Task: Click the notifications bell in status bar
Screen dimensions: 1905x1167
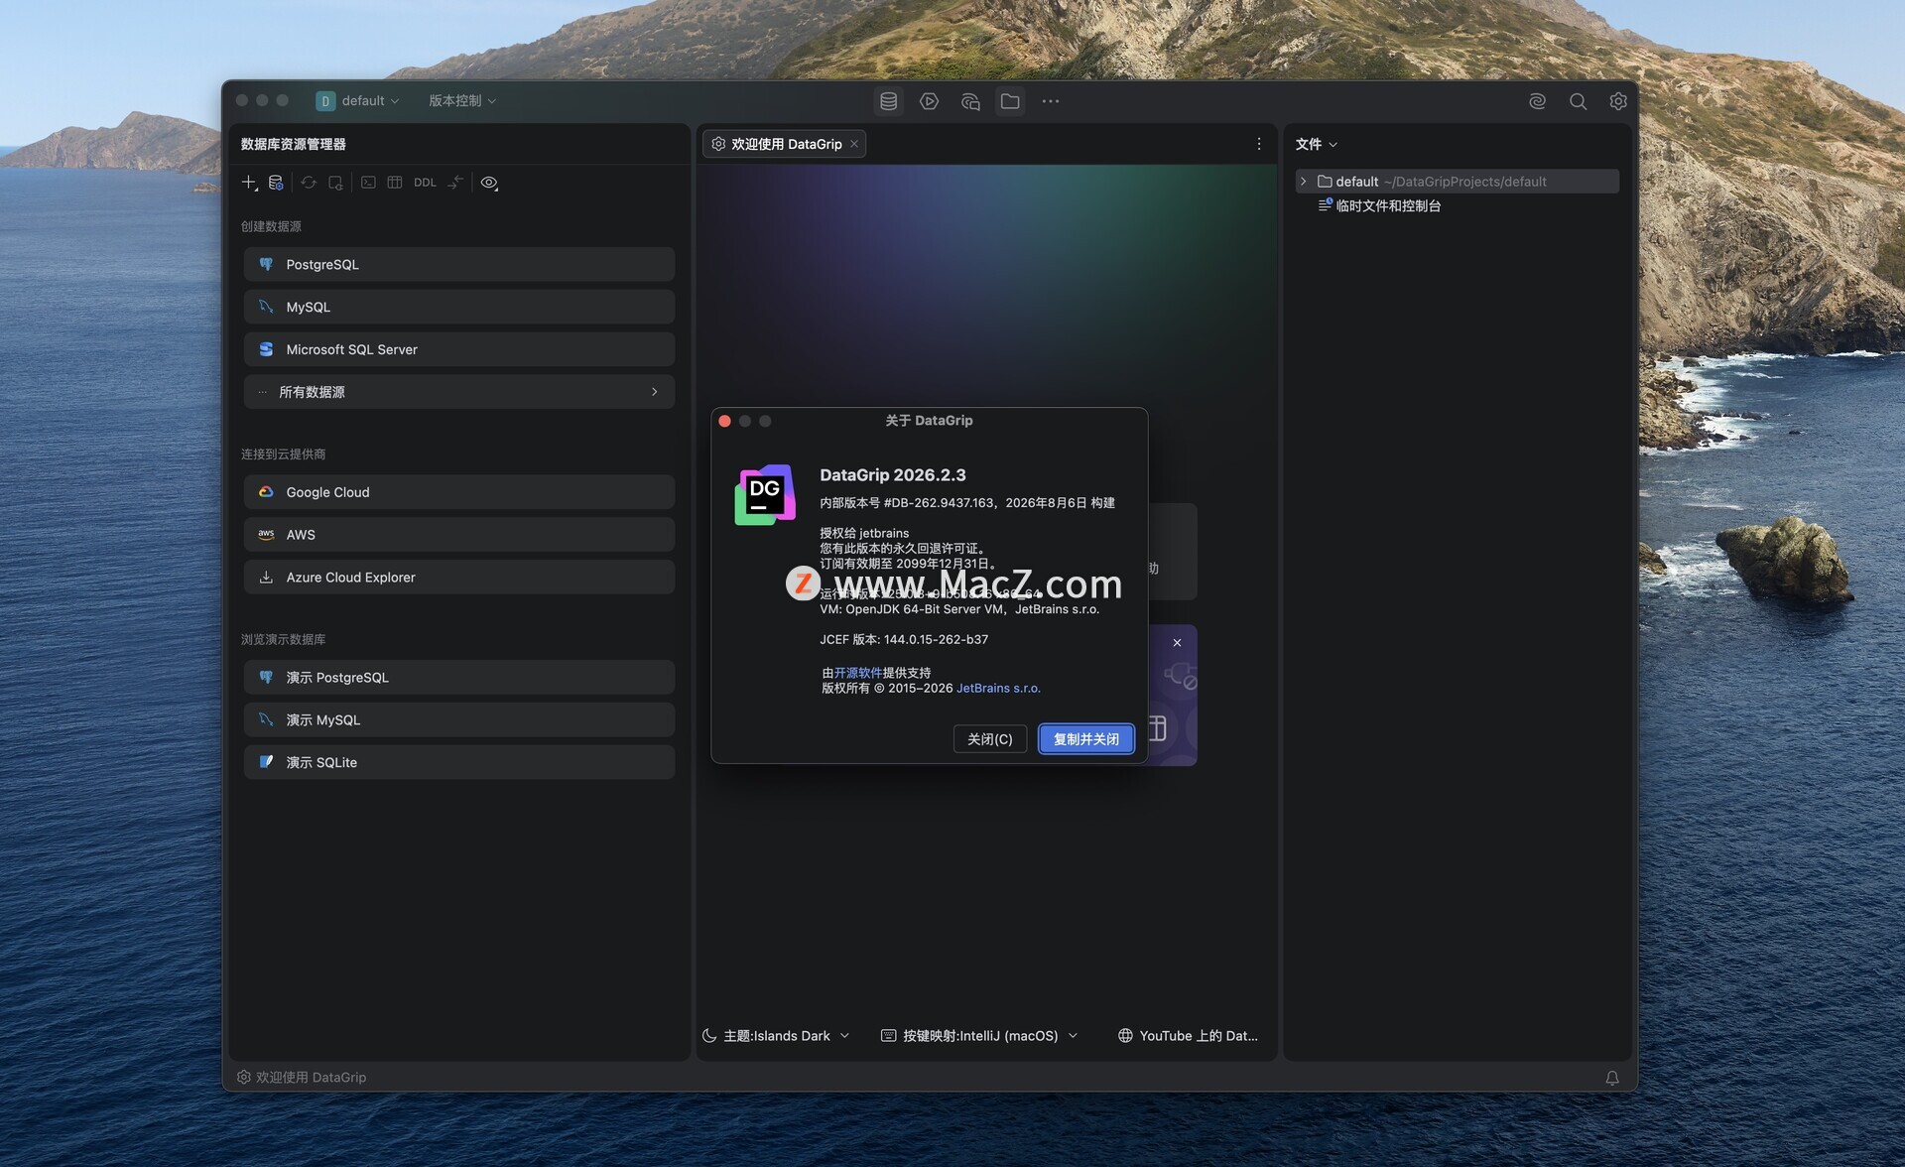Action: coord(1612,1078)
